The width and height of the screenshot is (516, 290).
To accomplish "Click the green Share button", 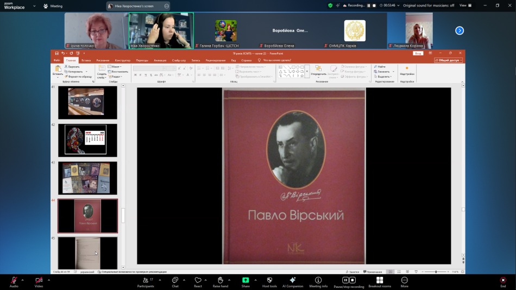I will pyautogui.click(x=246, y=281).
